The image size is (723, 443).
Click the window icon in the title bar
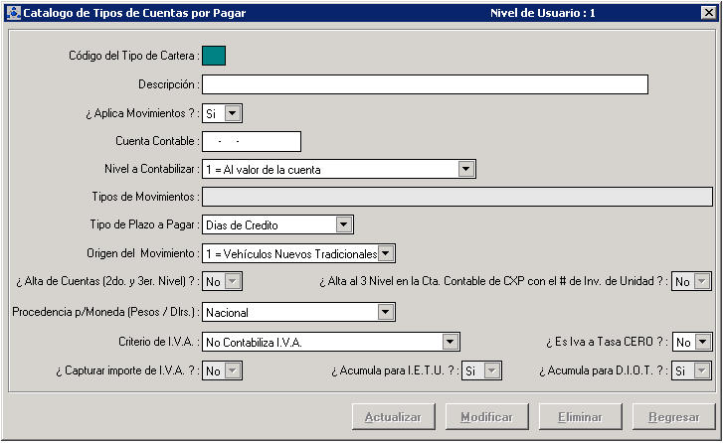(x=12, y=13)
